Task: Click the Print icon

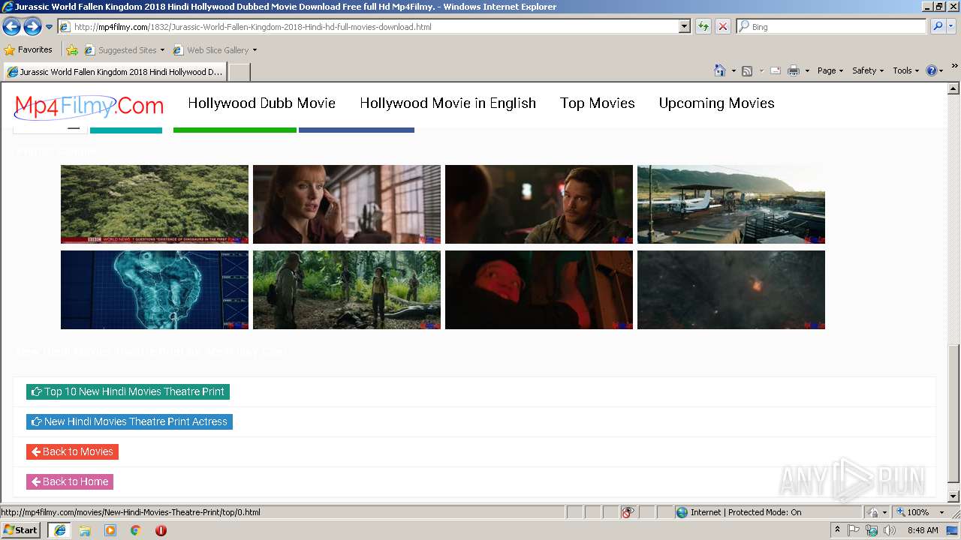Action: [x=794, y=70]
